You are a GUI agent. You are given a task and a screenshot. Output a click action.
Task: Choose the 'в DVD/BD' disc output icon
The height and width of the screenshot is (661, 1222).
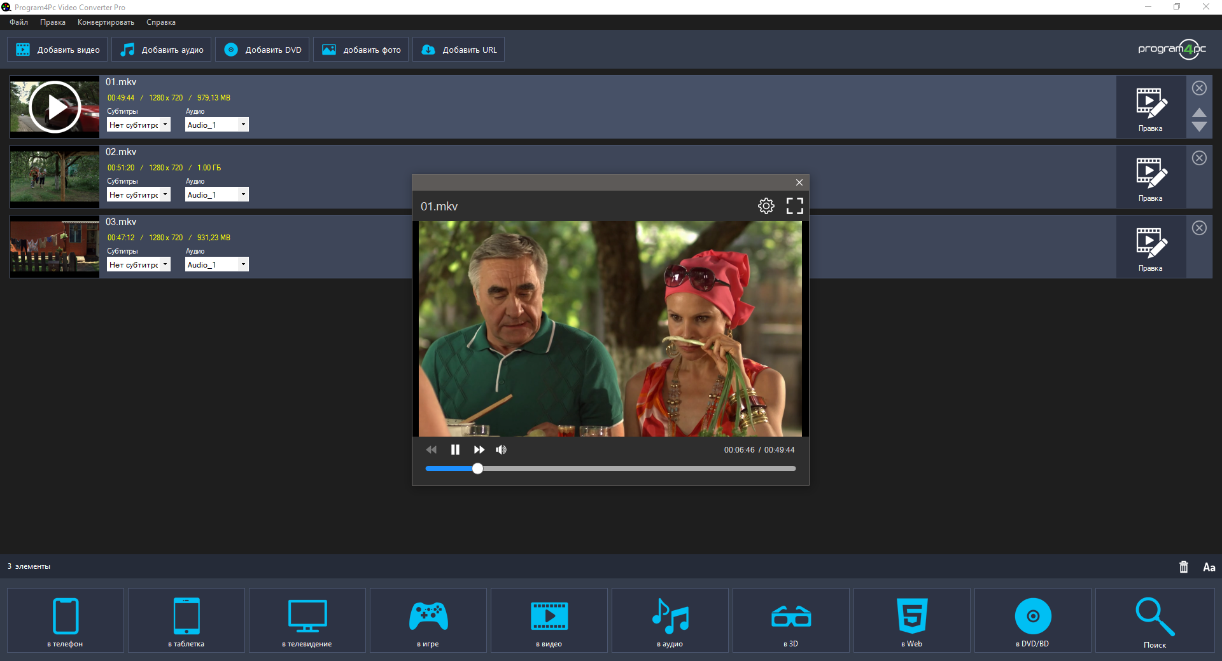[1032, 620]
